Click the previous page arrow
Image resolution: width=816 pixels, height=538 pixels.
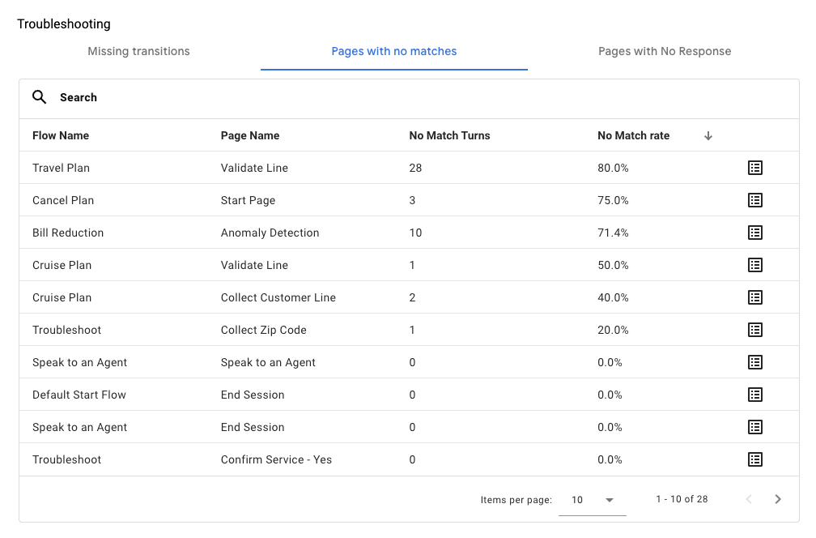[749, 499]
